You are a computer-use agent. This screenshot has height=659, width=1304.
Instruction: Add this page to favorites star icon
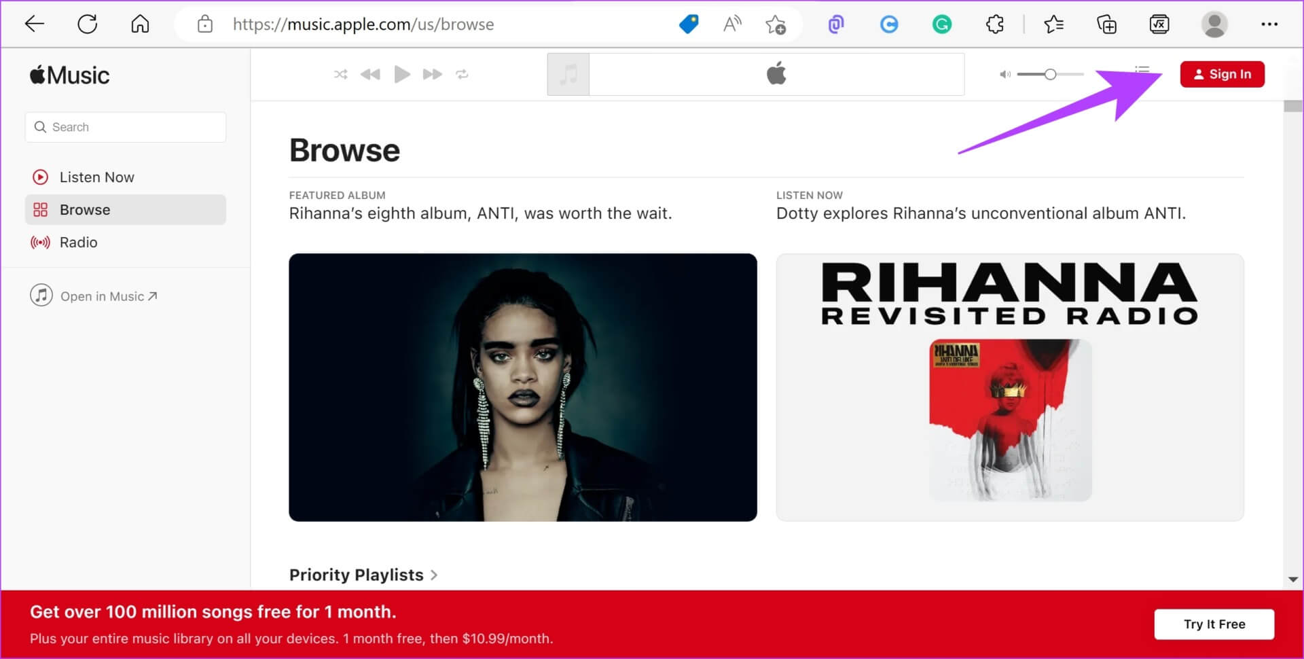(x=775, y=24)
